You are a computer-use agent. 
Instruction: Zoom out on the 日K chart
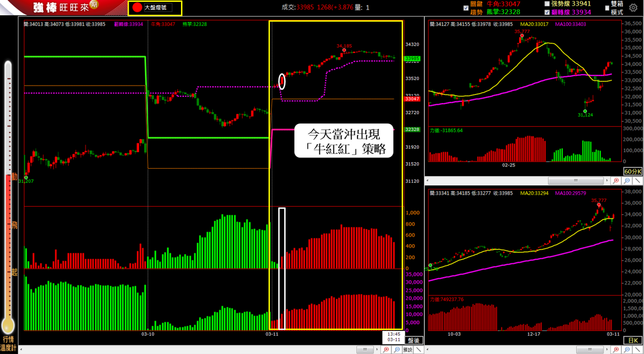(627, 350)
